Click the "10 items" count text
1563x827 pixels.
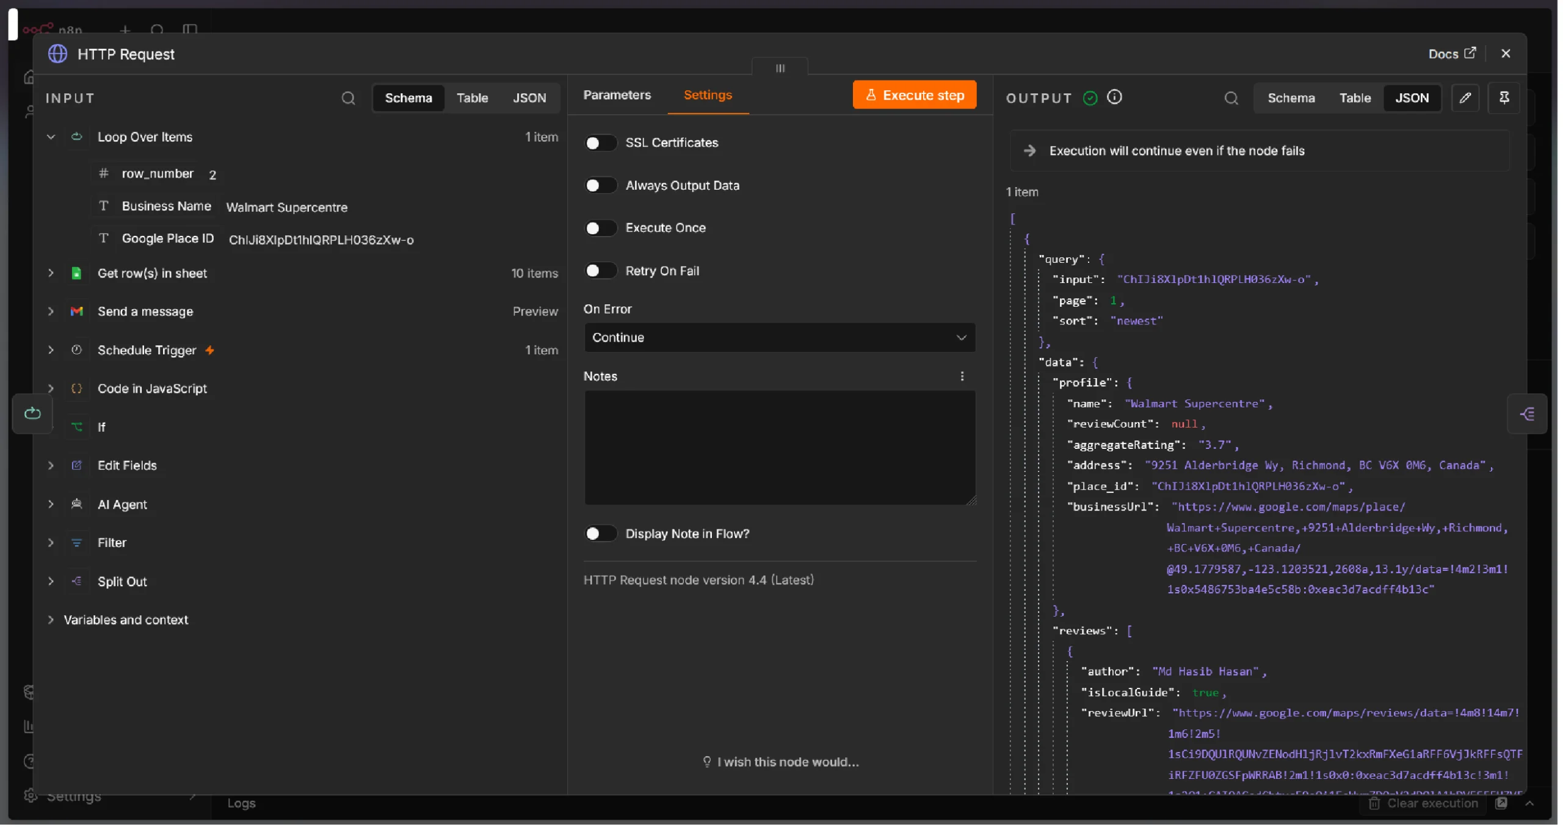tap(534, 273)
